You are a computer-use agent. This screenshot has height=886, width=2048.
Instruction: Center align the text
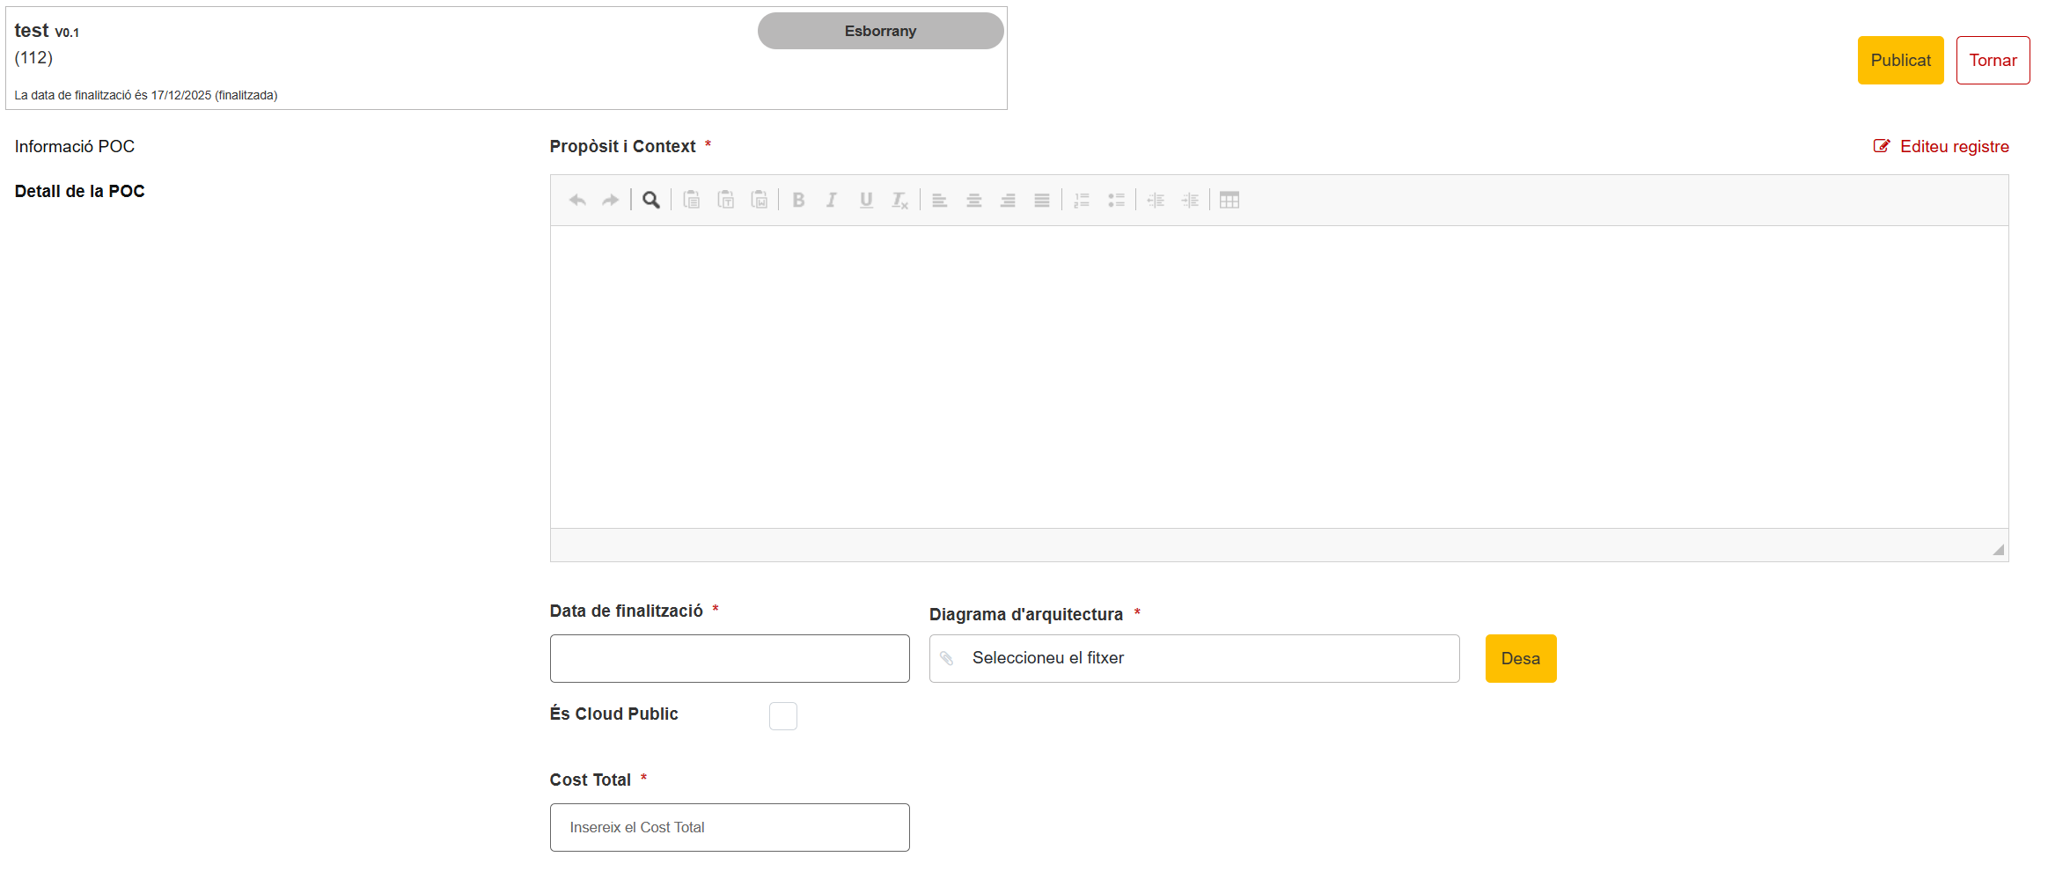tap(974, 201)
